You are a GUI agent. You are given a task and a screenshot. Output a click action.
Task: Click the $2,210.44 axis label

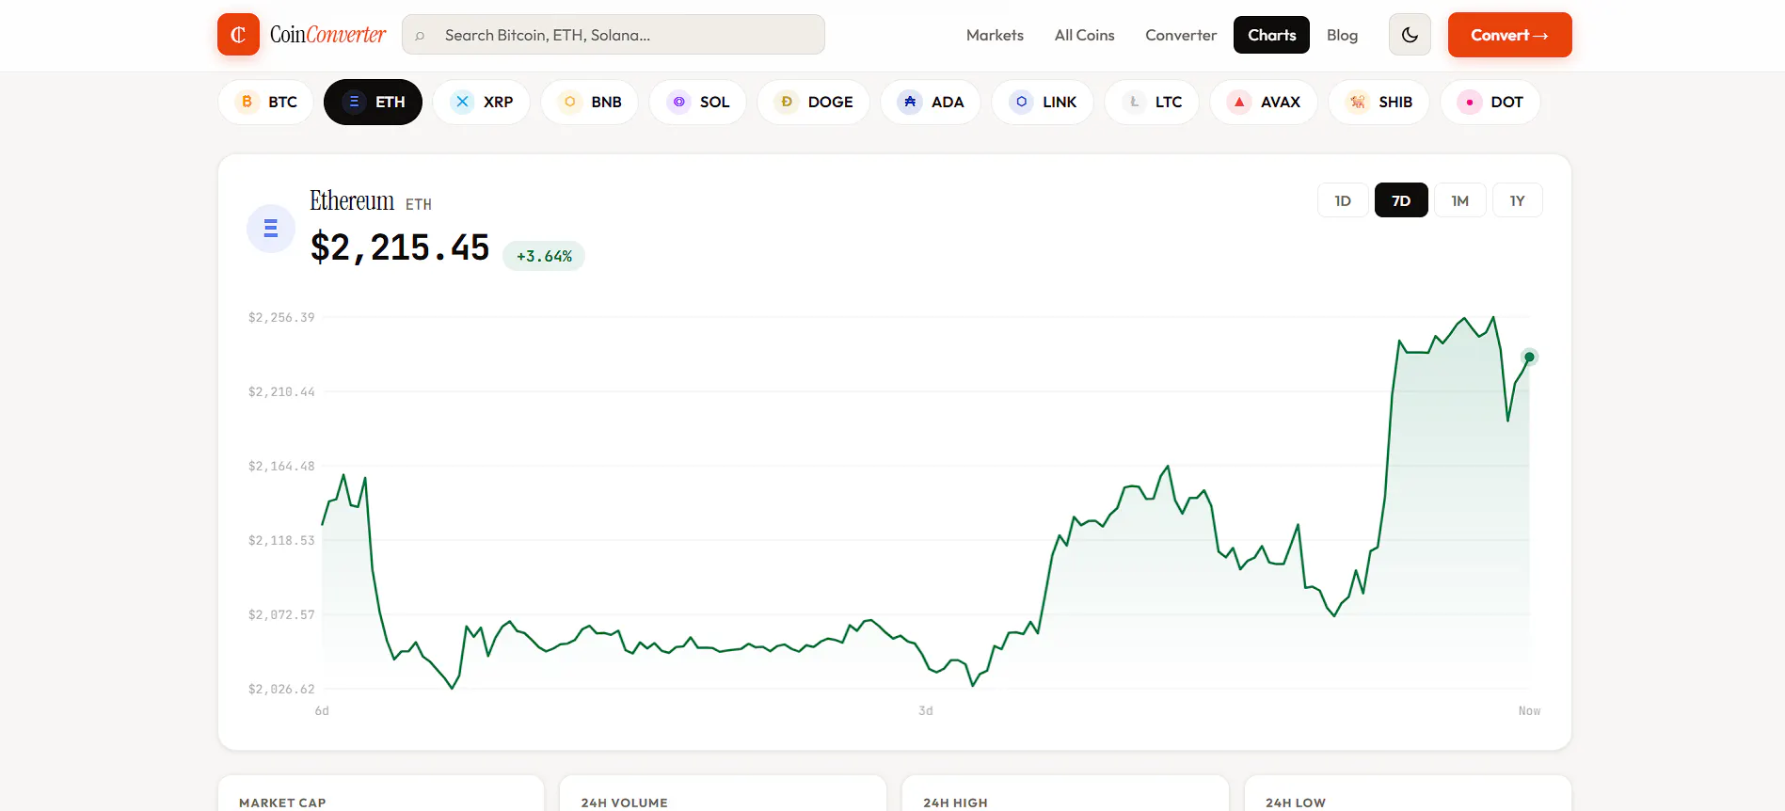[281, 391]
